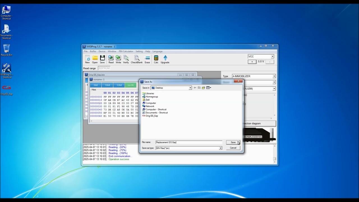This screenshot has width=359, height=202.
Task: Select Computer - Shortcut desktop icon
Action: tap(6, 13)
